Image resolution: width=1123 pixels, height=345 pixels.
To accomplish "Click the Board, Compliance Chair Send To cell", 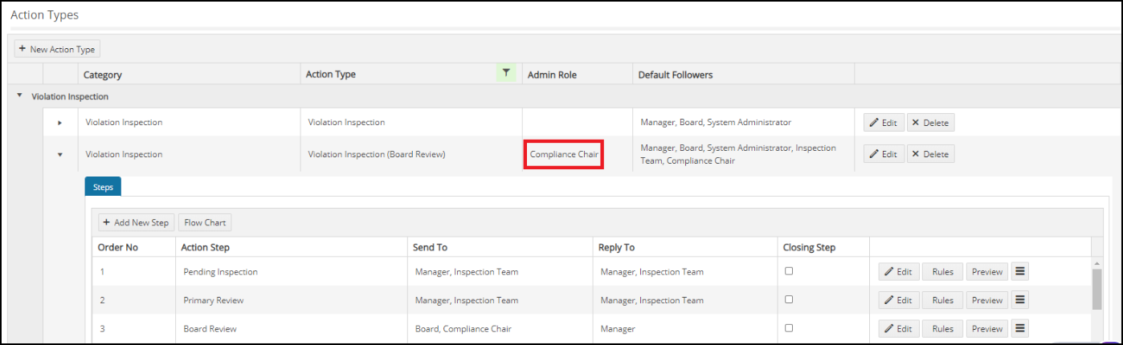I will (463, 329).
